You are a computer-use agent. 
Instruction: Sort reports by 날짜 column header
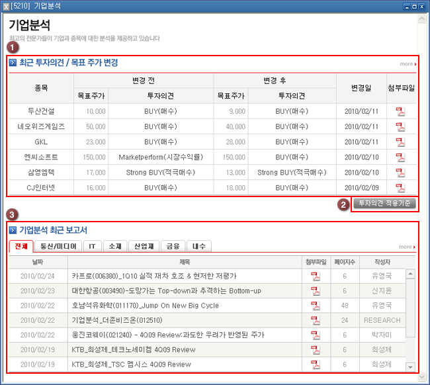coord(37,262)
